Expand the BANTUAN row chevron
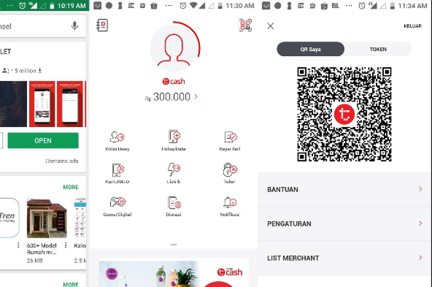Viewport: 432px width, 287px height. 420,189
